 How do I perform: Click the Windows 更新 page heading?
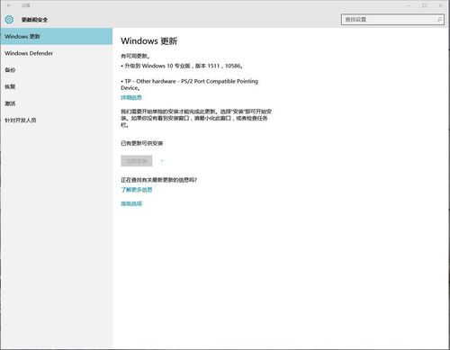click(x=149, y=41)
